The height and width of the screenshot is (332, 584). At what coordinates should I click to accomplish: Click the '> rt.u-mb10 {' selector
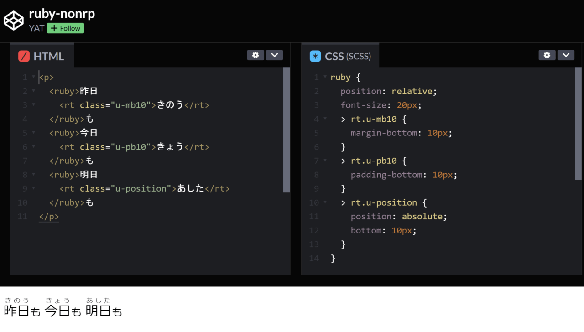point(374,119)
